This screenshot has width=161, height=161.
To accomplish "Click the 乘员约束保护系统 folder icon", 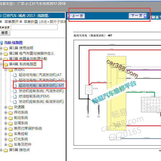I will point(10,129).
